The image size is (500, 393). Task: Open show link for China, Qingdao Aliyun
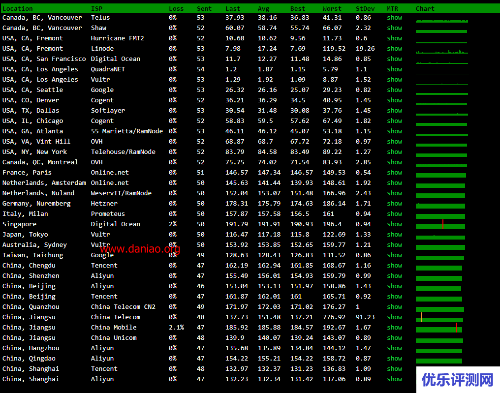tap(395, 358)
